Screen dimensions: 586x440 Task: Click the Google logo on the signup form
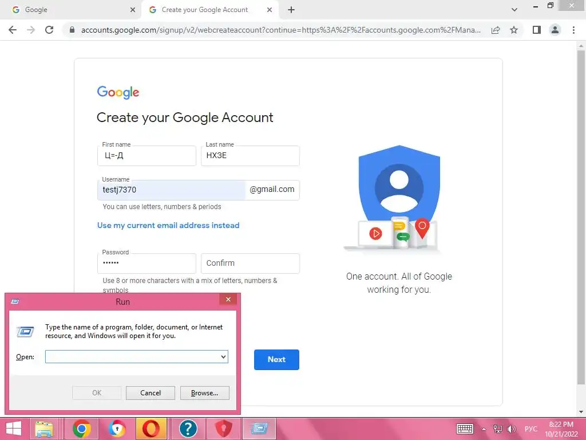pos(118,92)
